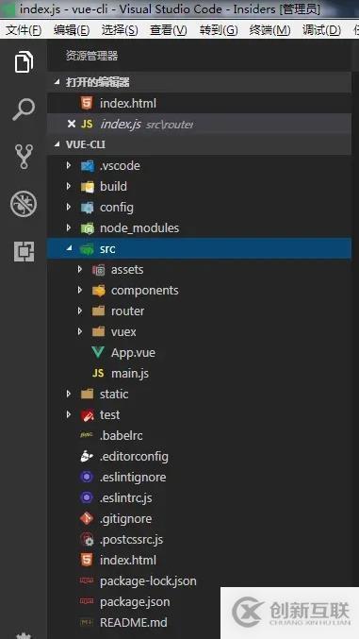This screenshot has height=639, width=359.
Task: Close the index.js open editor
Action: point(71,124)
